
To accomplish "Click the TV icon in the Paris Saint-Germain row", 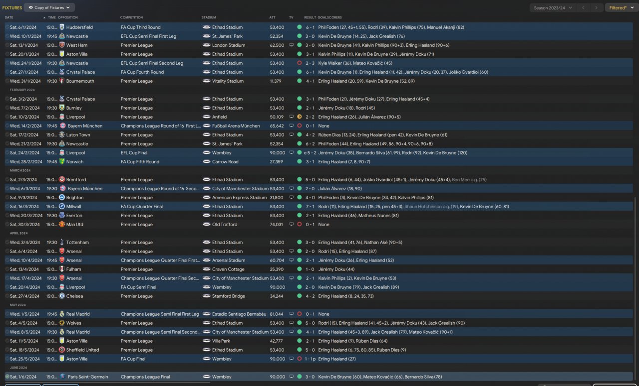I will (292, 377).
